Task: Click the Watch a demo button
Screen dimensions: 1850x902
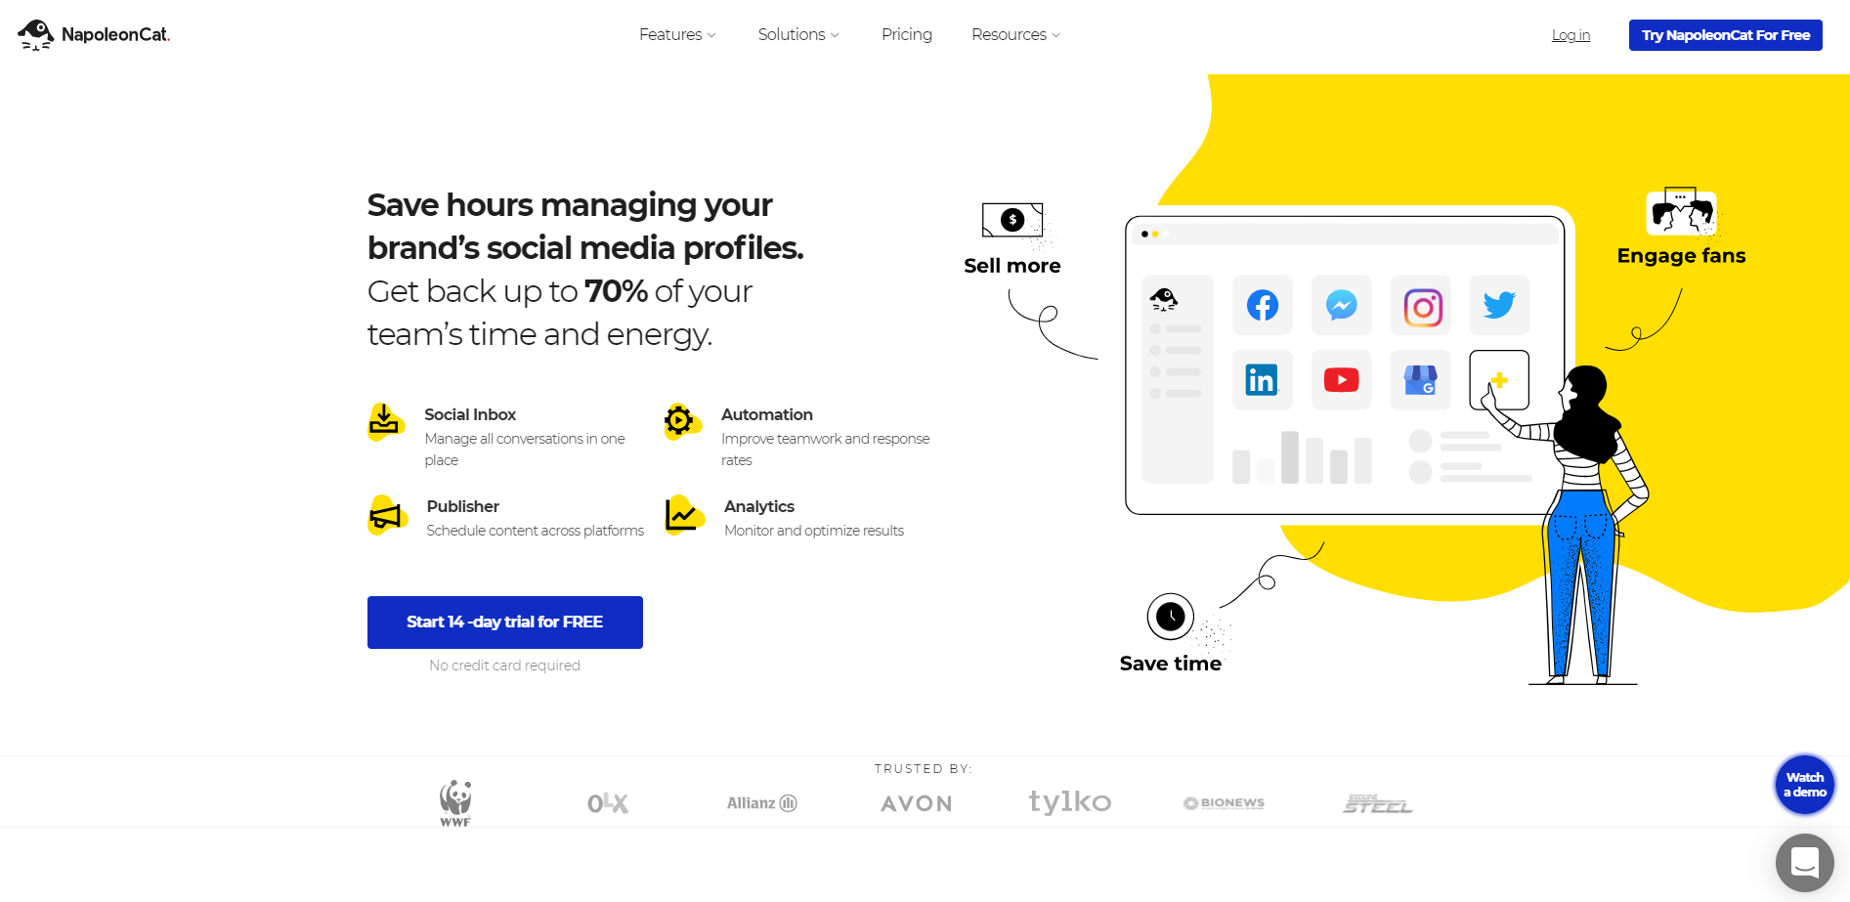Action: [1805, 785]
